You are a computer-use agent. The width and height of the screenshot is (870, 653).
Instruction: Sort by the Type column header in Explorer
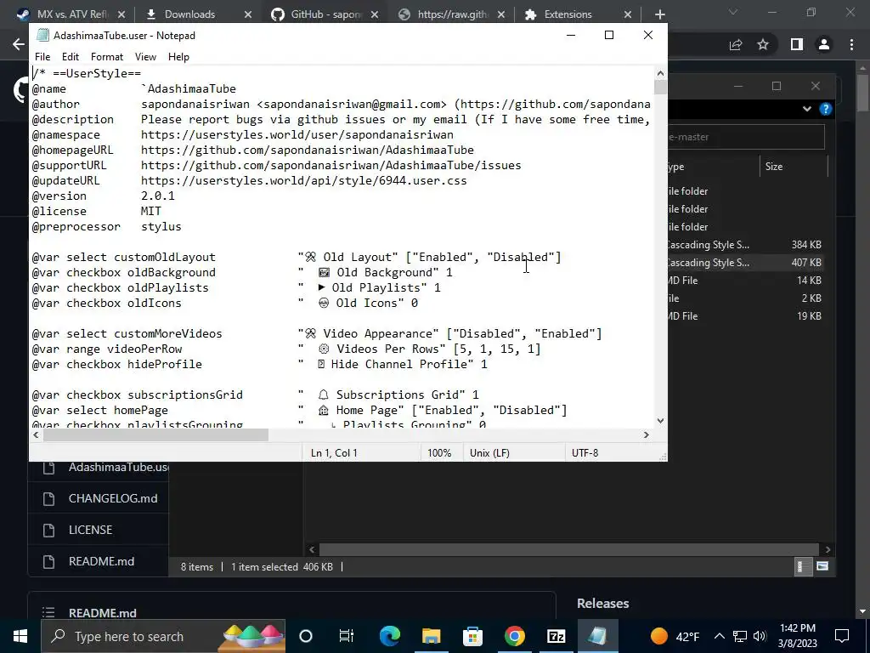click(x=713, y=166)
